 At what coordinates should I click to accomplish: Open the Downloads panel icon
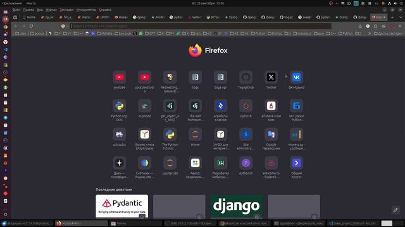[x=360, y=26]
